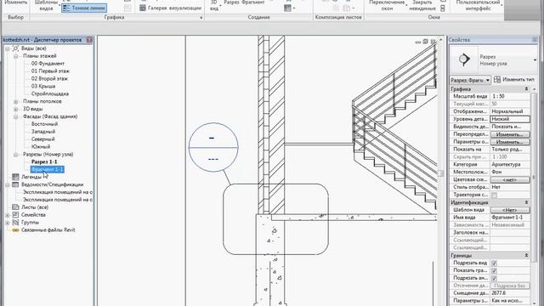544x306 pixels.
Task: Open the 01 Первый этаж plan
Action: click(50, 71)
